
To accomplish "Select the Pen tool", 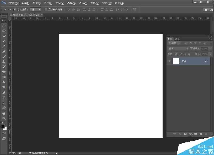I will pos(4,92).
